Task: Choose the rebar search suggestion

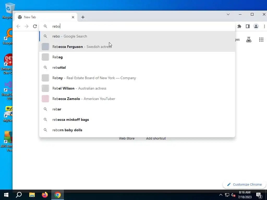Action: click(x=137, y=109)
